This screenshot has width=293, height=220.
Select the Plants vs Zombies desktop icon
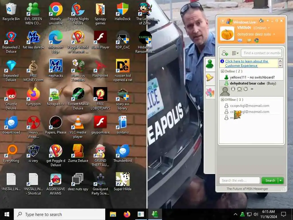[x=78, y=70]
